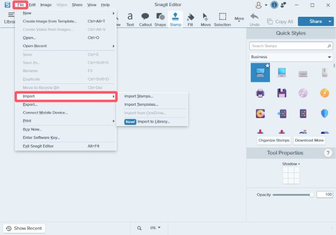Open the File menu
The width and height of the screenshot is (336, 235).
20,4
